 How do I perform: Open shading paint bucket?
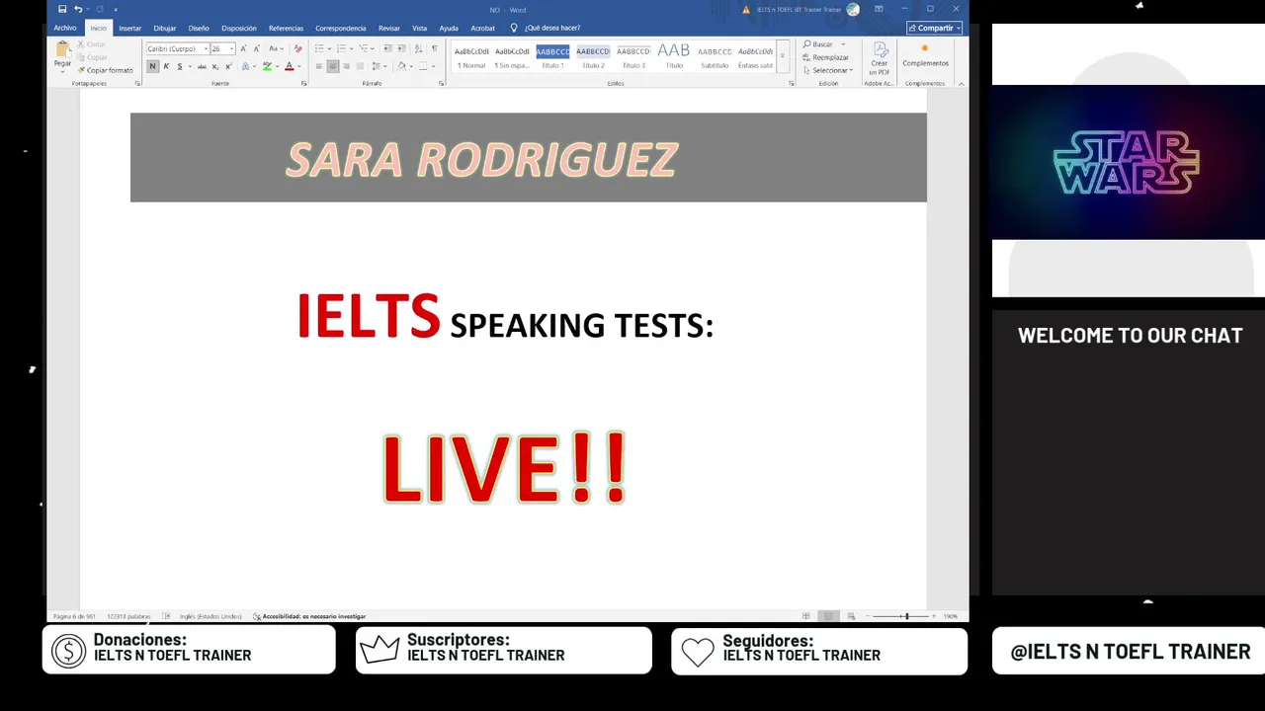(401, 66)
